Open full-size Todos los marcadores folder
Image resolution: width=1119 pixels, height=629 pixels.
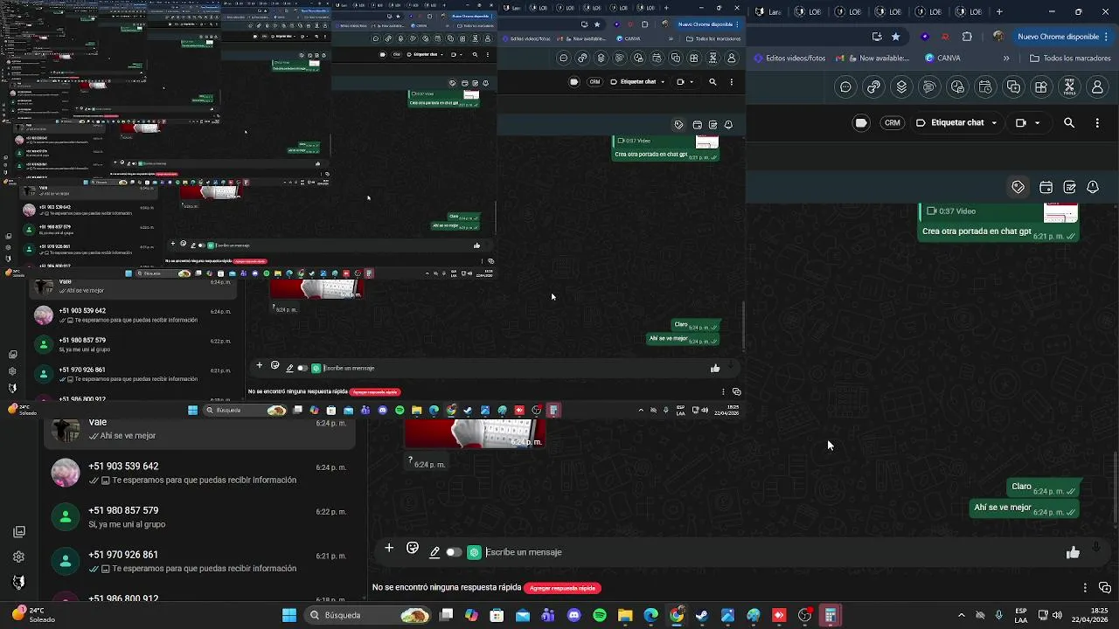click(1070, 59)
